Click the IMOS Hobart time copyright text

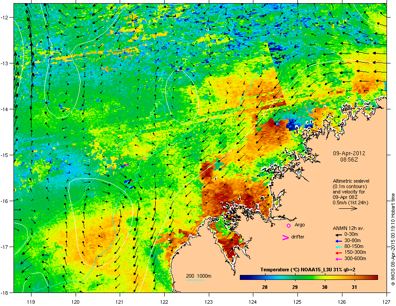click(393, 239)
